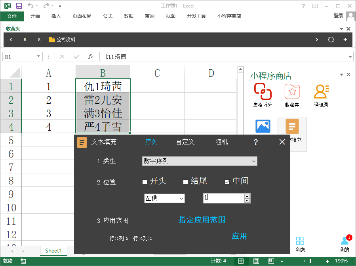Open the 表格拆分 mini program
The width and height of the screenshot is (356, 266).
pyautogui.click(x=263, y=95)
